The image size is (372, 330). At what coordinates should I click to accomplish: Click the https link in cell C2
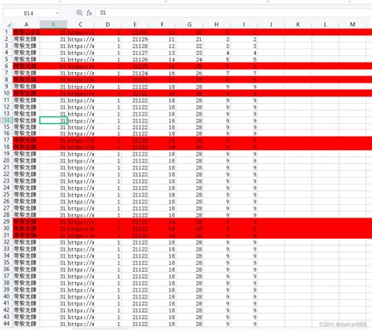coord(81,39)
